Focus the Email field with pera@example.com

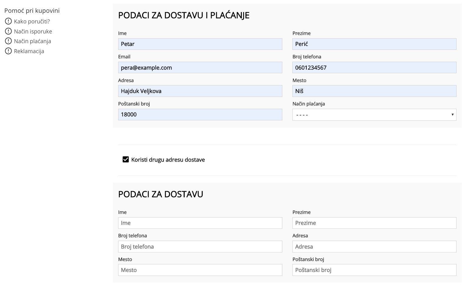coord(200,67)
